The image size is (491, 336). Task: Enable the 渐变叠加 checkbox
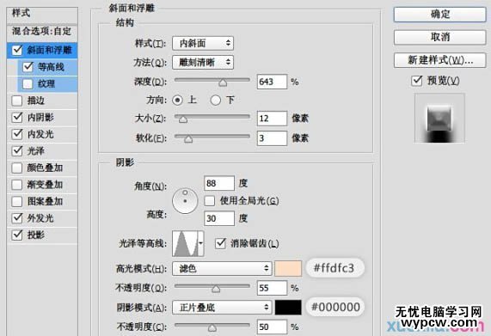[x=17, y=185]
